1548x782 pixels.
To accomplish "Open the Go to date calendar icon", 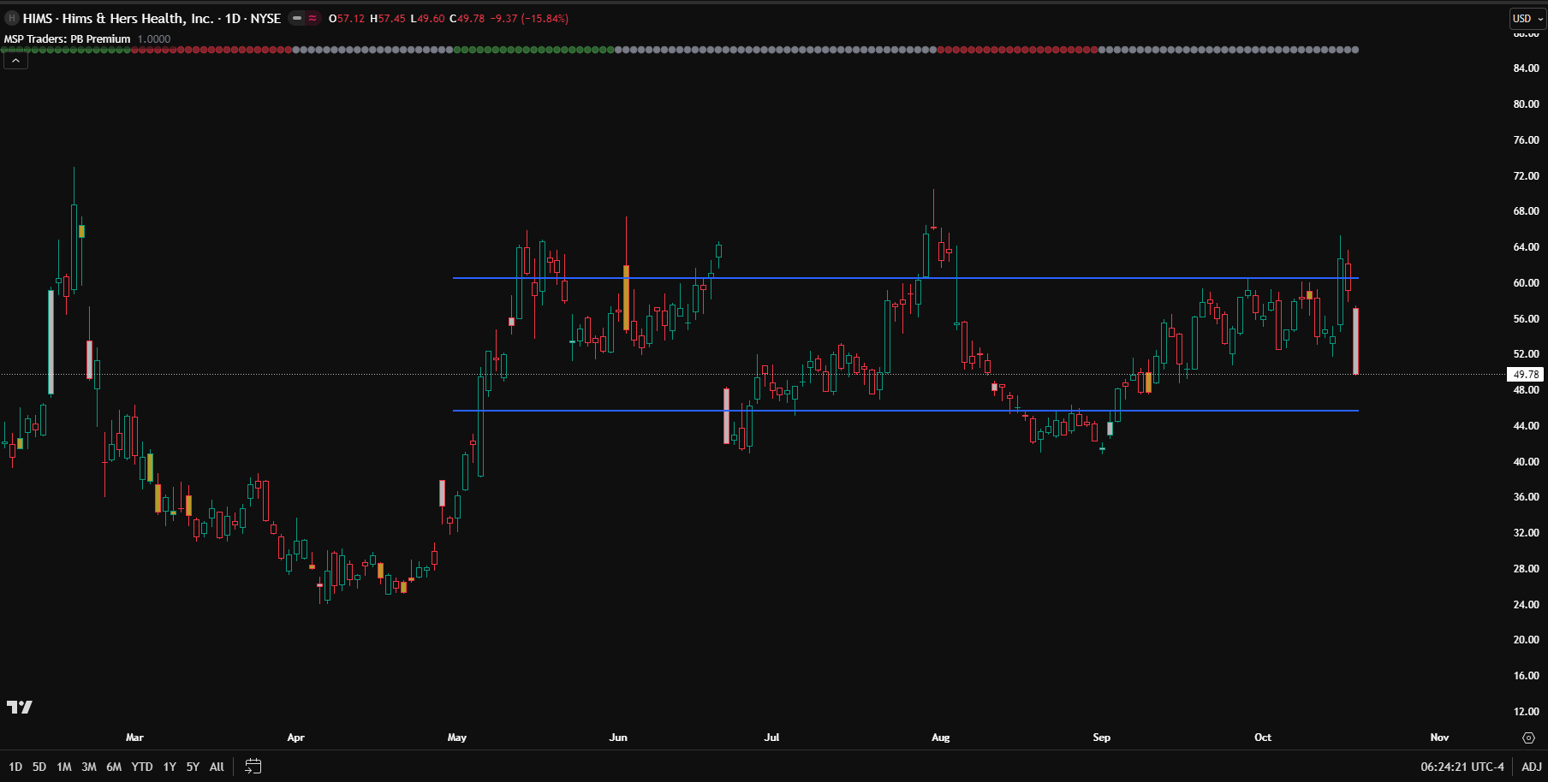I will coord(253,767).
